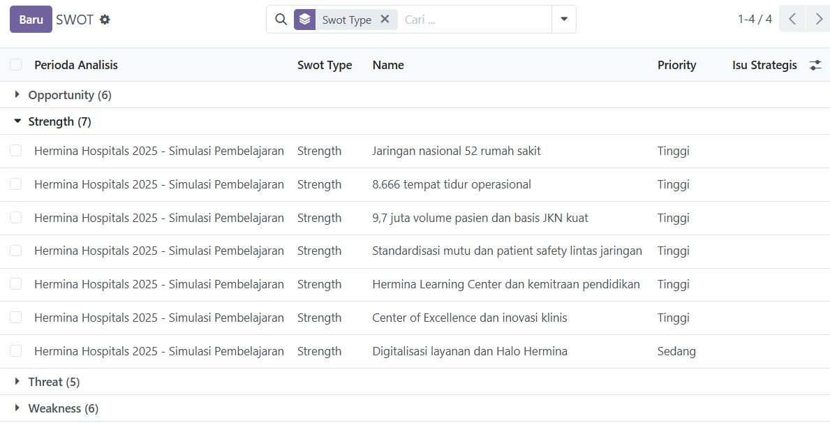Open Hermina Learning Center dan kemitraan pendidikan
Viewport: 830px width, 423px height.
tap(506, 284)
